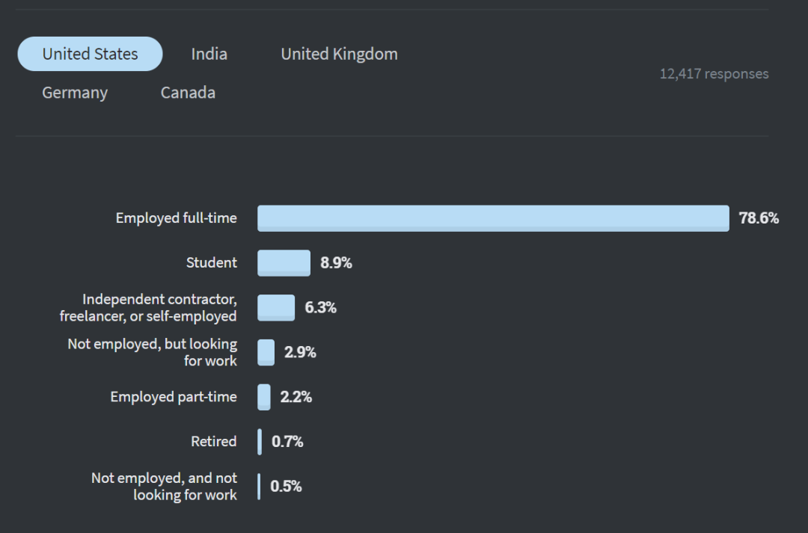The height and width of the screenshot is (533, 808).
Task: Click the "Retired" category label
Action: (x=213, y=442)
